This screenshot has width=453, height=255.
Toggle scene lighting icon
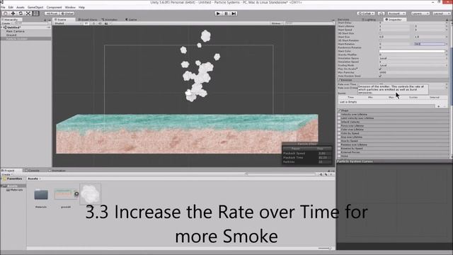coord(94,23)
